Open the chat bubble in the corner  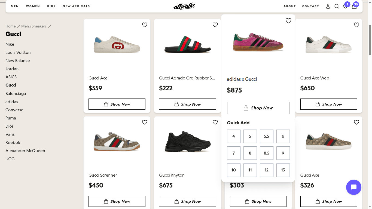tap(353, 187)
